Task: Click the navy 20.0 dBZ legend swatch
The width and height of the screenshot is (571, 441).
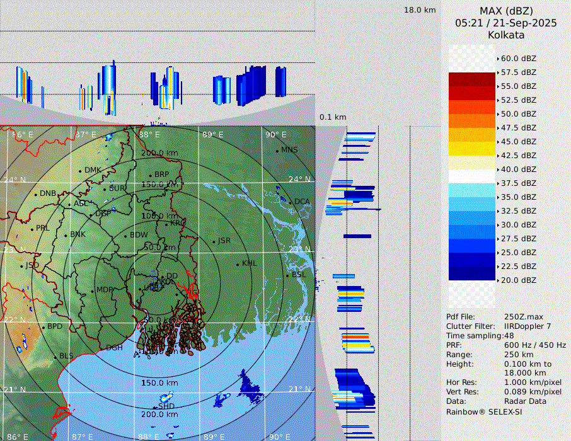Action: coord(471,273)
